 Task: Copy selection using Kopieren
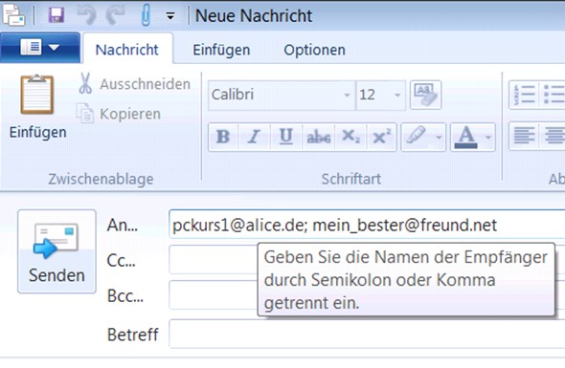(x=119, y=114)
